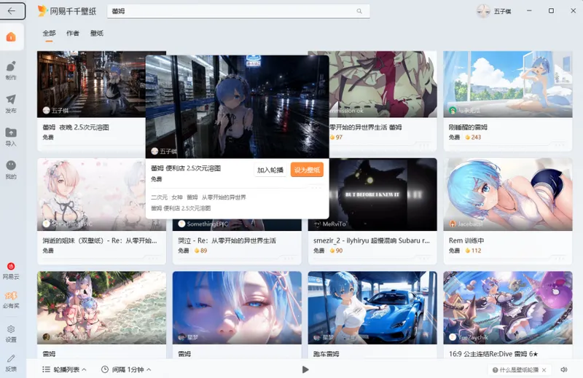The image size is (583, 378).
Task: Open the beach 蕾姆 thumbnail in bottom row
Action: [x=101, y=308]
